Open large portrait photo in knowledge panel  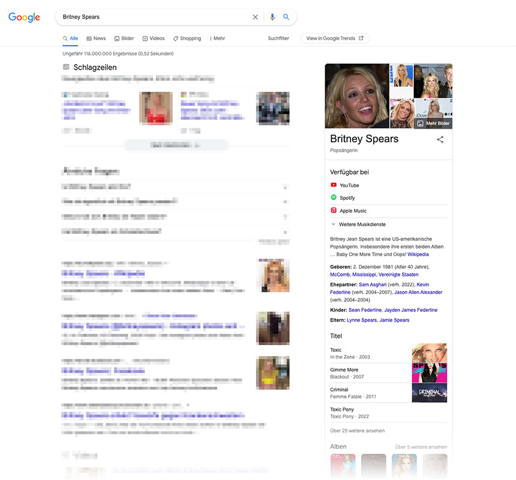click(x=357, y=96)
